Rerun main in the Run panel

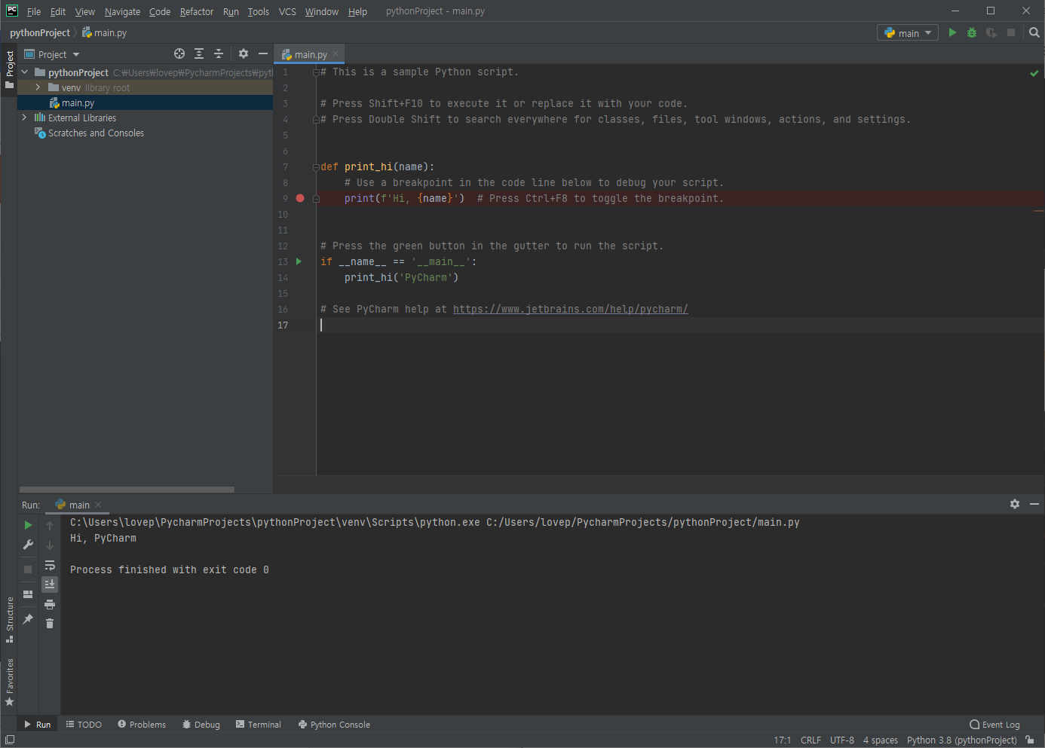click(x=28, y=525)
